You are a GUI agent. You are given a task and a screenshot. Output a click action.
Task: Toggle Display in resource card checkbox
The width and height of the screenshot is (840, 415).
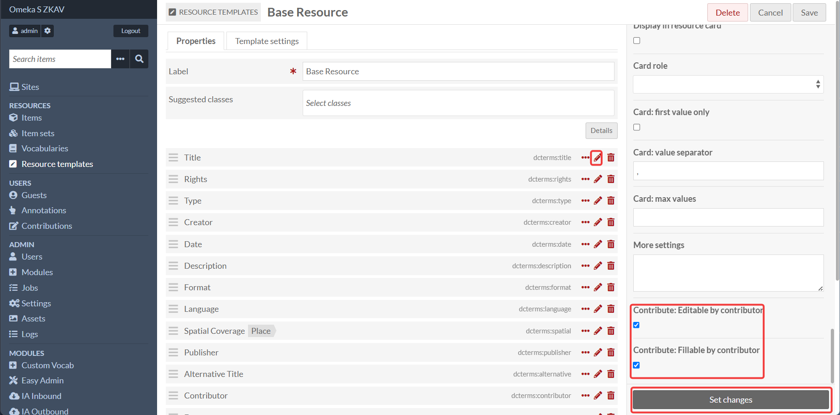click(637, 41)
